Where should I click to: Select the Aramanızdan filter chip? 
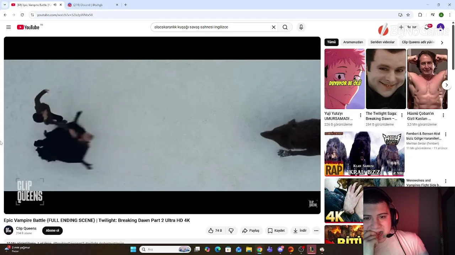(x=353, y=42)
